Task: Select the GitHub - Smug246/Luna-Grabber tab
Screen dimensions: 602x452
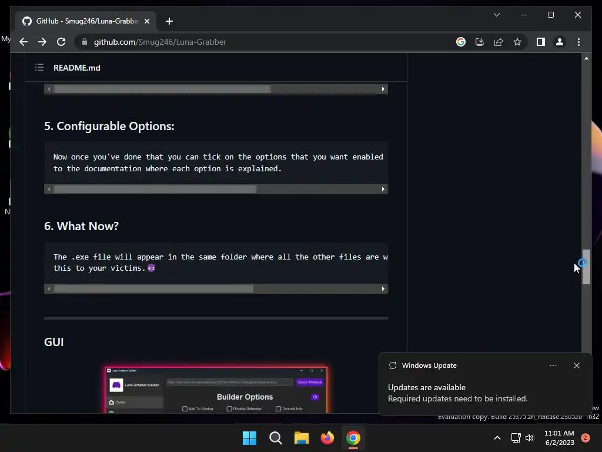Action: tap(86, 21)
